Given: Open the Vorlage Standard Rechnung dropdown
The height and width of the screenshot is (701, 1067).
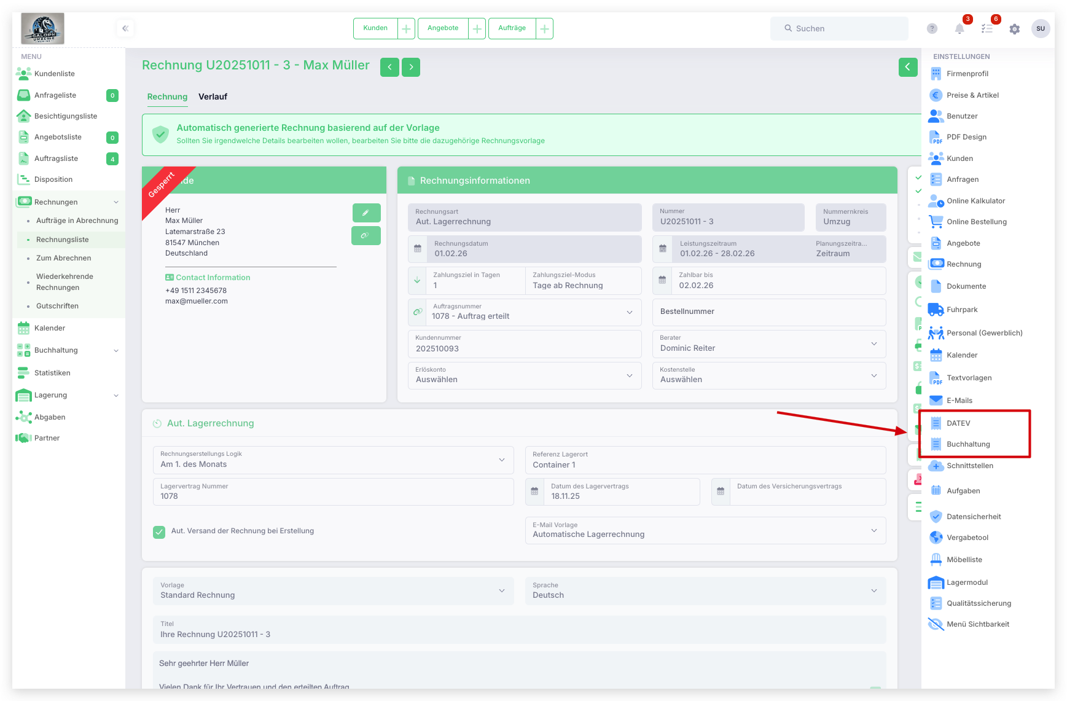Looking at the screenshot, I should 334,591.
